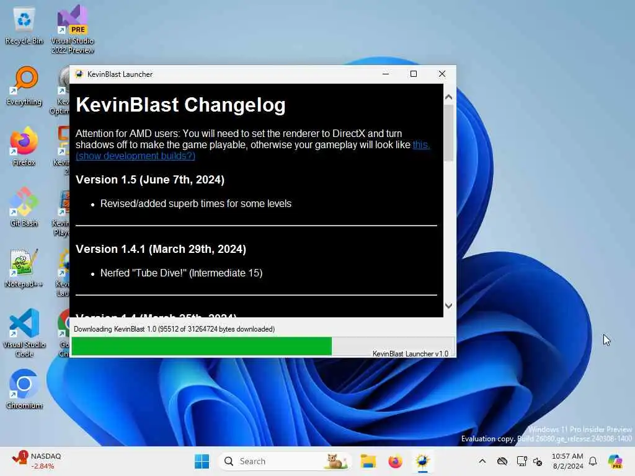Open the clock showing 10:57 AM
635x476 pixels.
tap(567, 461)
